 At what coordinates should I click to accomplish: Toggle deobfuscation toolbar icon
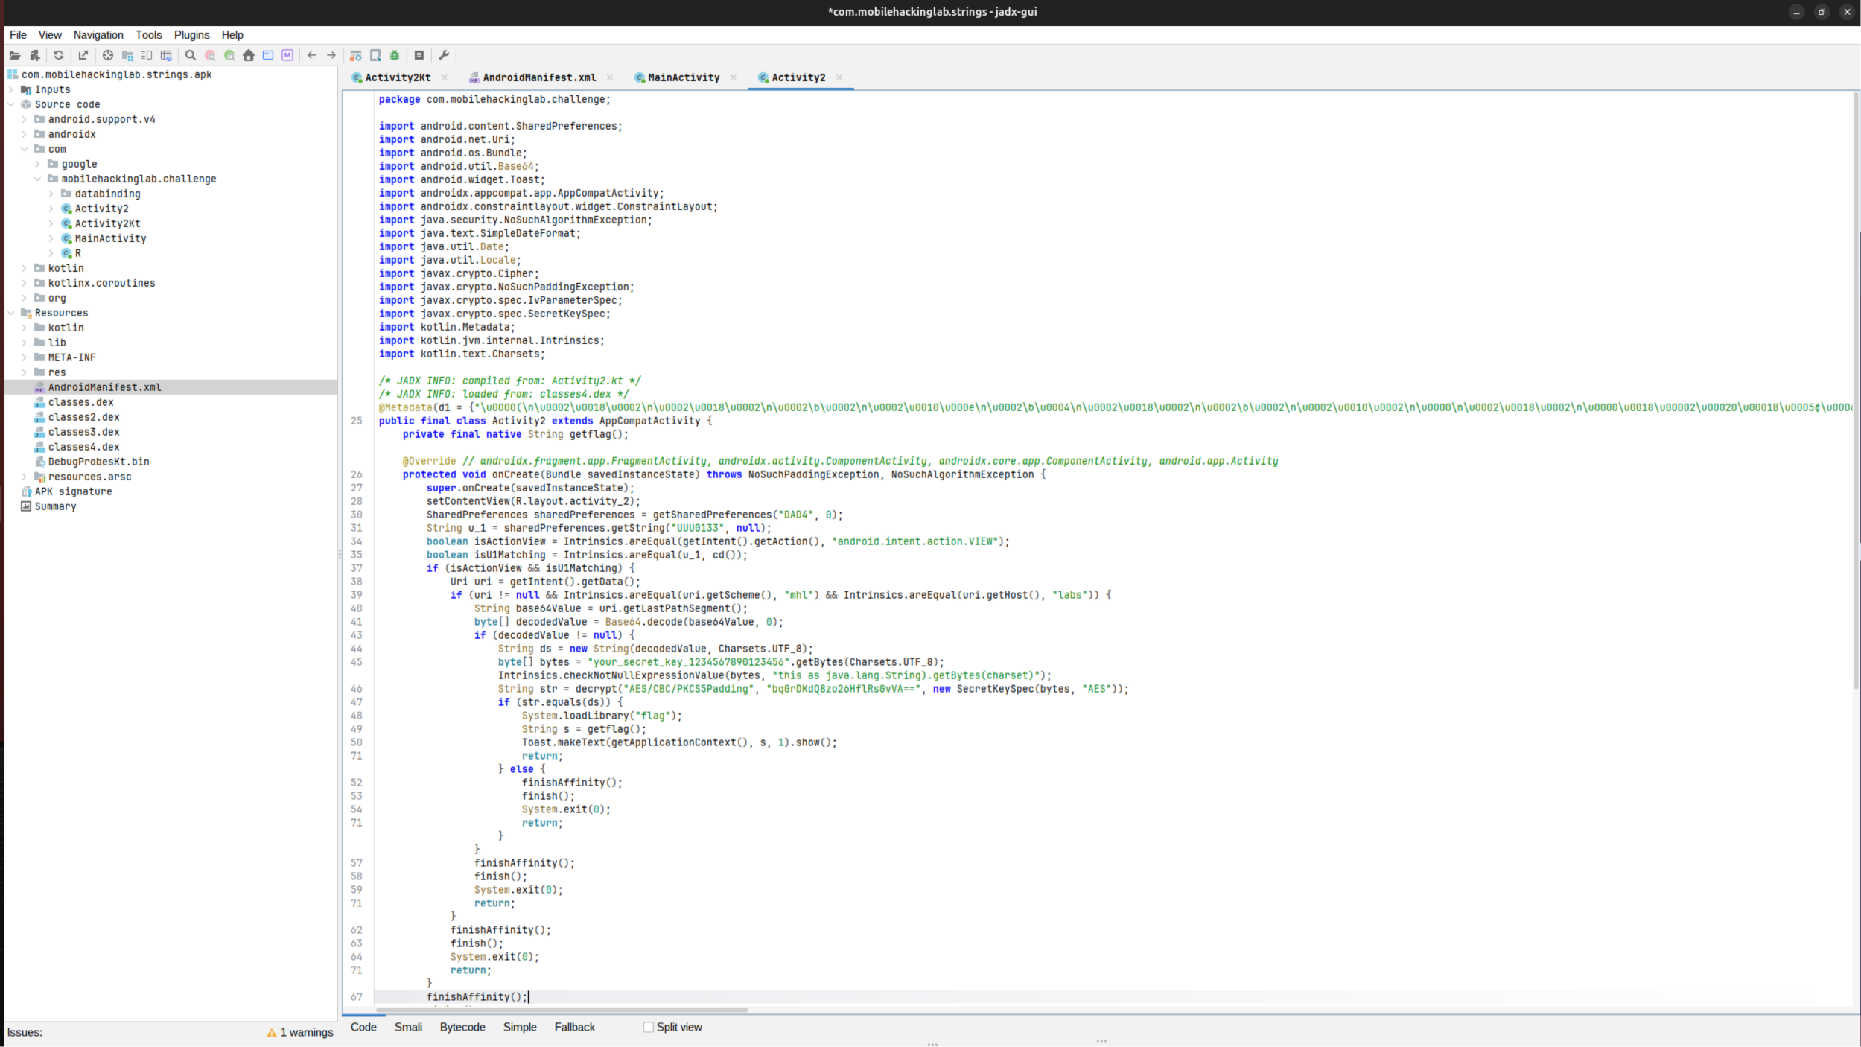pyautogui.click(x=356, y=55)
